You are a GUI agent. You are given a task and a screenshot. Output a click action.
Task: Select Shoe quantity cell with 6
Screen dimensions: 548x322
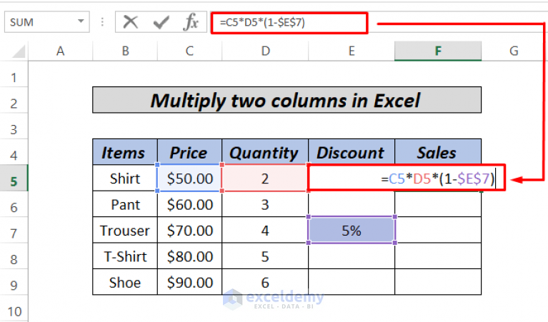click(x=265, y=282)
